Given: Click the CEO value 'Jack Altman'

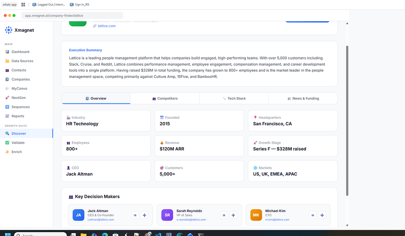Looking at the screenshot, I should click(x=79, y=174).
